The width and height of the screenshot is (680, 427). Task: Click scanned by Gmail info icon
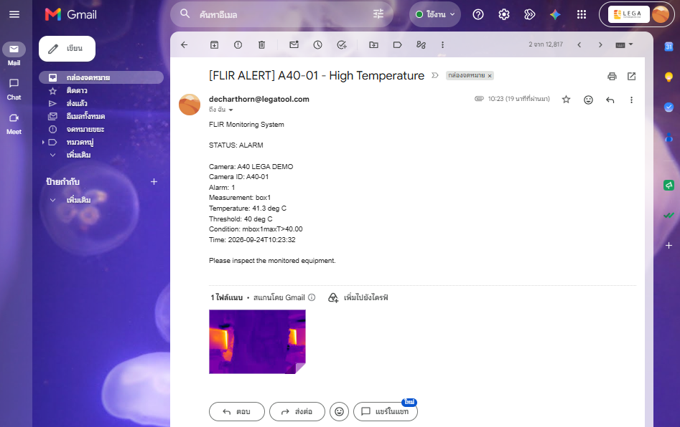[x=312, y=297]
